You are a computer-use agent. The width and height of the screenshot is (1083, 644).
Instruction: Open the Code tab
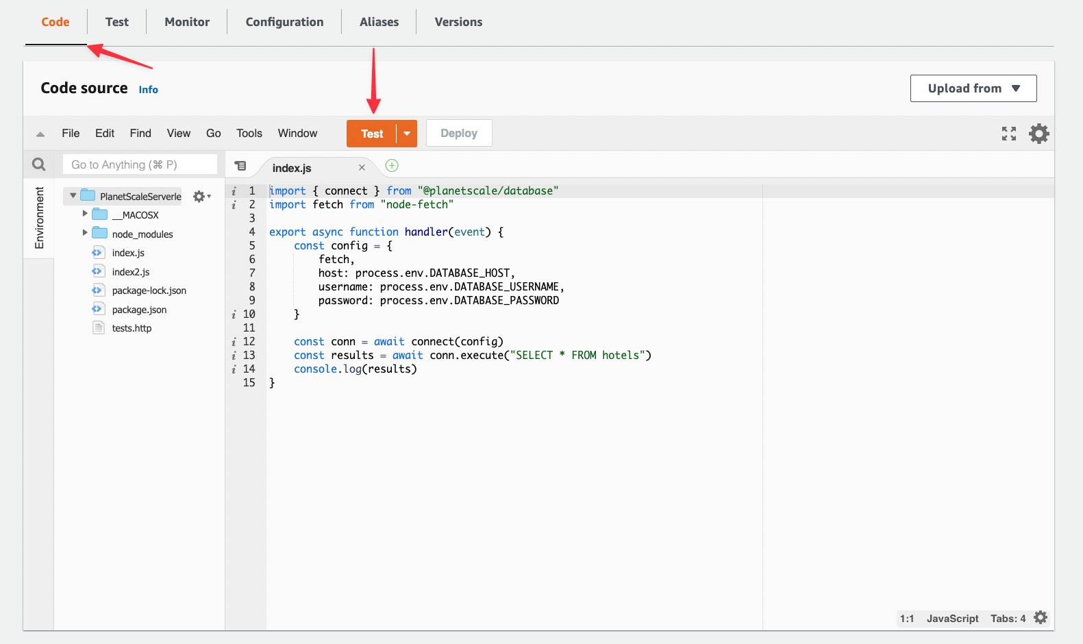click(x=55, y=22)
